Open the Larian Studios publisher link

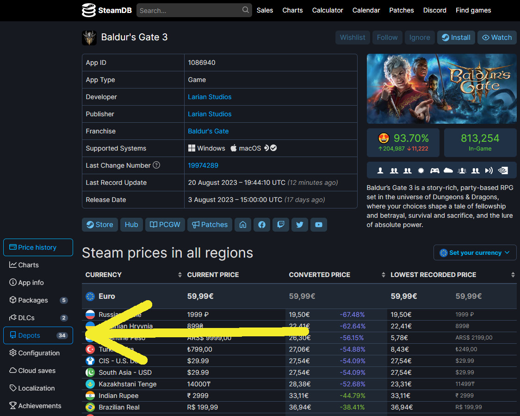[210, 114]
